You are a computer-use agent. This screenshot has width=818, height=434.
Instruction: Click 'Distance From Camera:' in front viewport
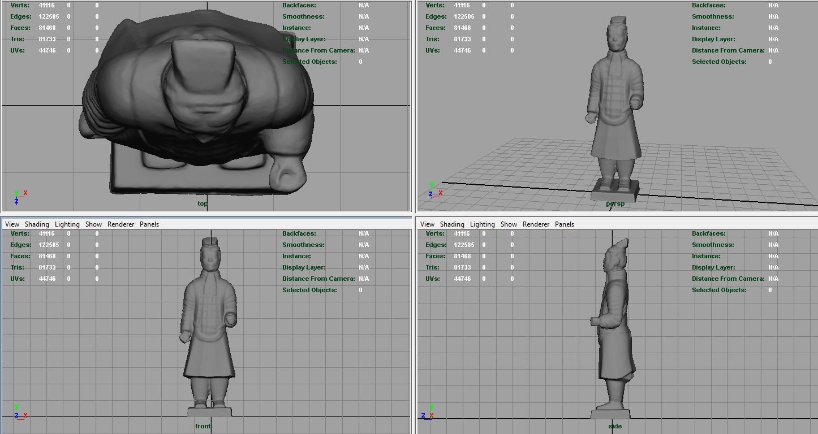[x=318, y=279]
